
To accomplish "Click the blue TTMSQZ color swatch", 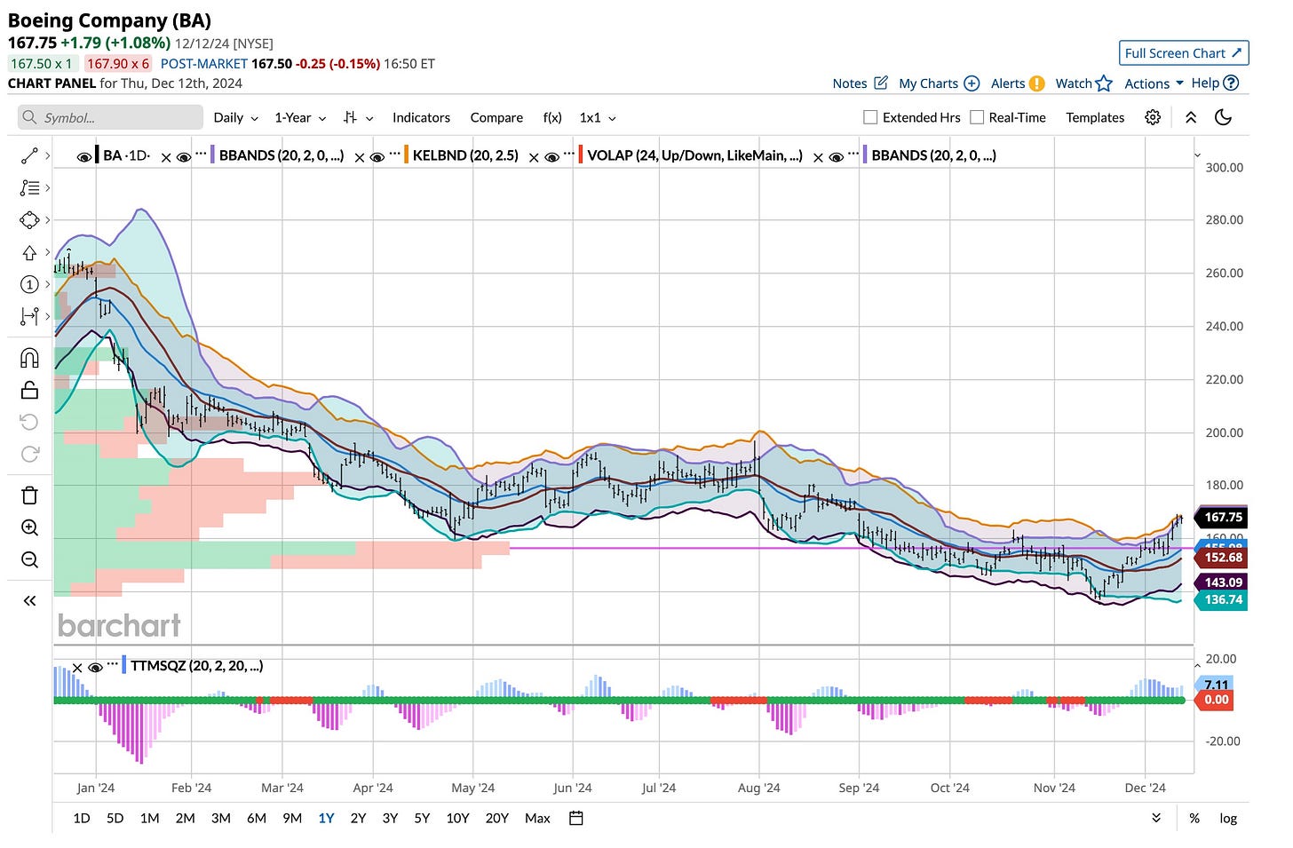I will pyautogui.click(x=123, y=665).
